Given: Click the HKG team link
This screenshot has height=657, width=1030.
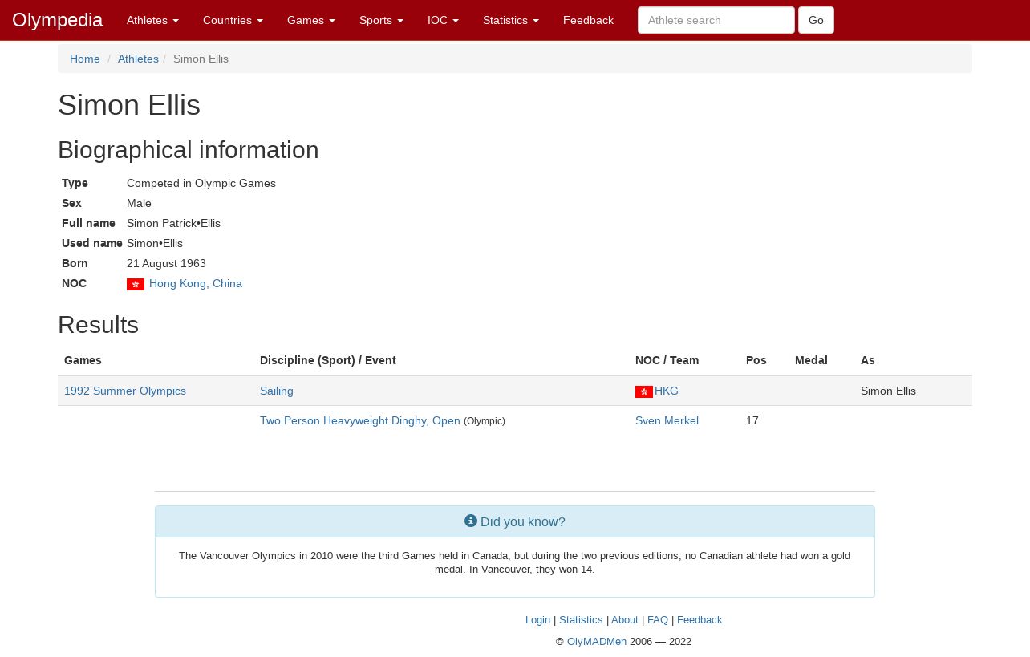Looking at the screenshot, I should tap(667, 391).
